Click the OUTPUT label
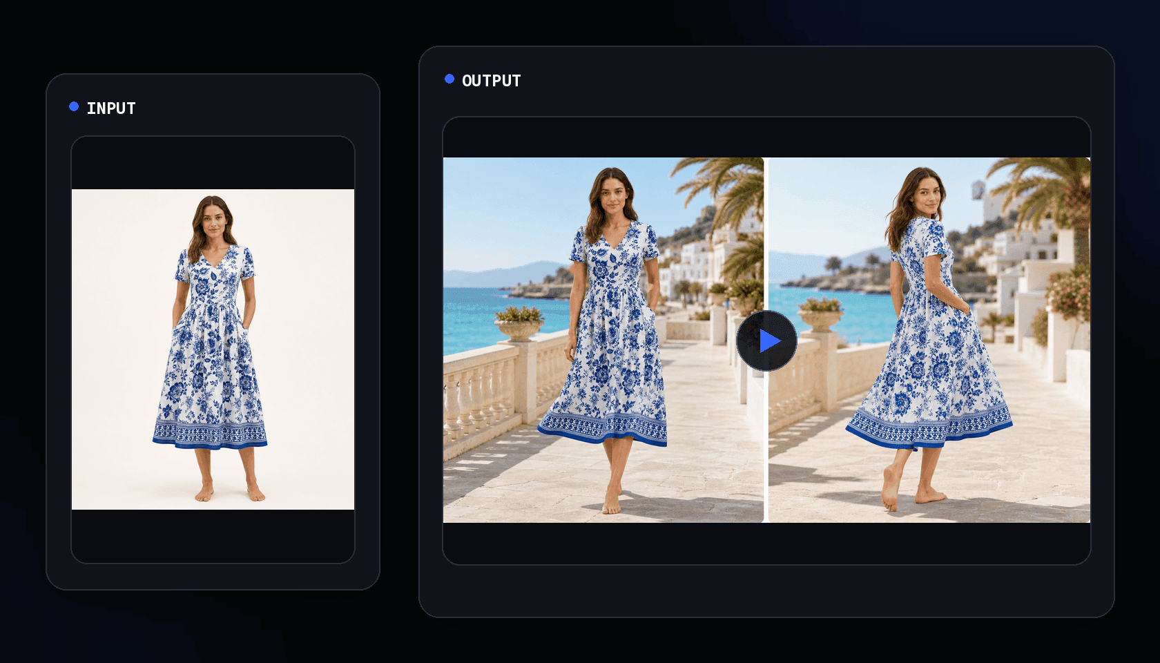The image size is (1160, 663). (x=491, y=81)
